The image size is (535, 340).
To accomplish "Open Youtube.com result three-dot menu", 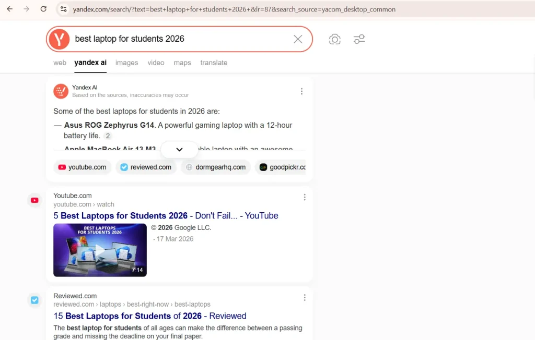I will click(305, 197).
